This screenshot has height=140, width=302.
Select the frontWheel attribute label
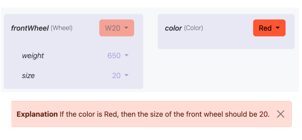(30, 28)
